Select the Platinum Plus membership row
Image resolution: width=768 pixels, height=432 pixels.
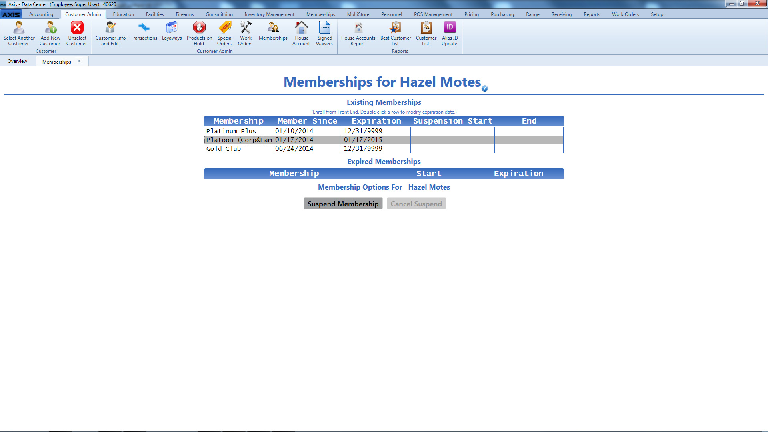[x=384, y=131]
